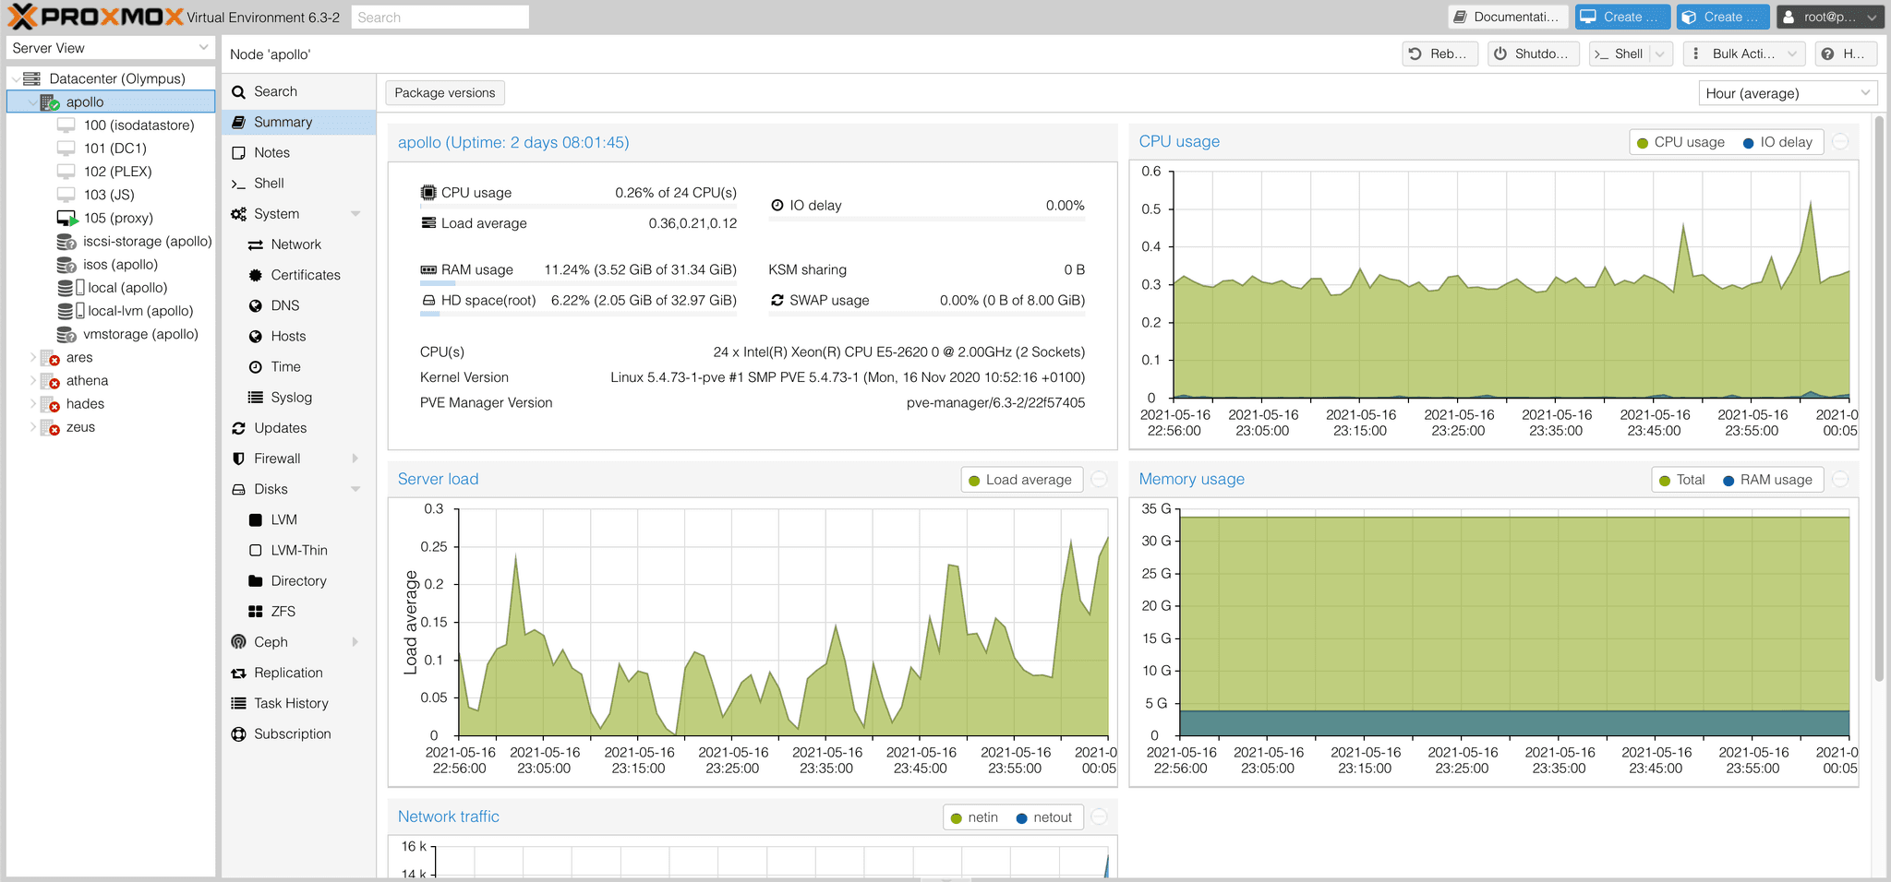Image resolution: width=1891 pixels, height=882 pixels.
Task: Select the Network settings icon
Action: tap(293, 244)
